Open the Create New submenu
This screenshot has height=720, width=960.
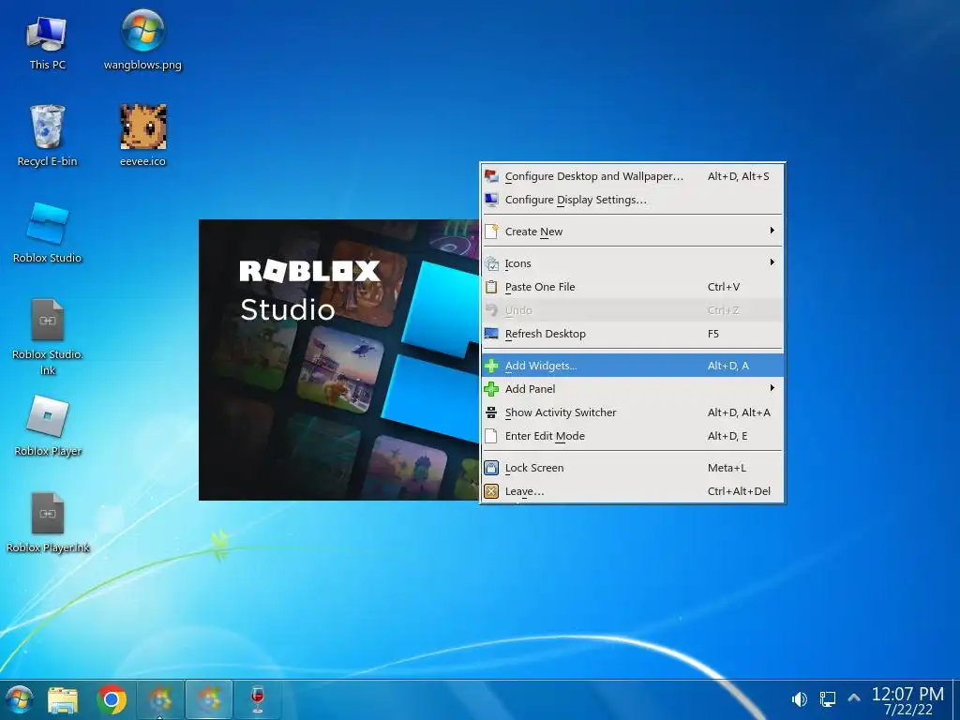pyautogui.click(x=633, y=232)
